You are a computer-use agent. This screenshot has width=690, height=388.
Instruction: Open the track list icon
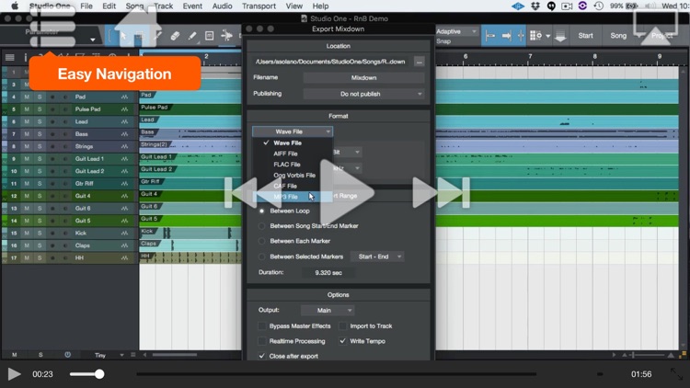10,57
